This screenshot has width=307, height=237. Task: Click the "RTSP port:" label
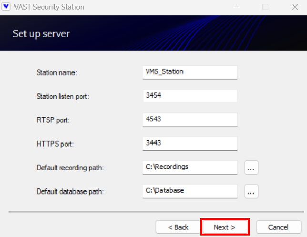(53, 120)
